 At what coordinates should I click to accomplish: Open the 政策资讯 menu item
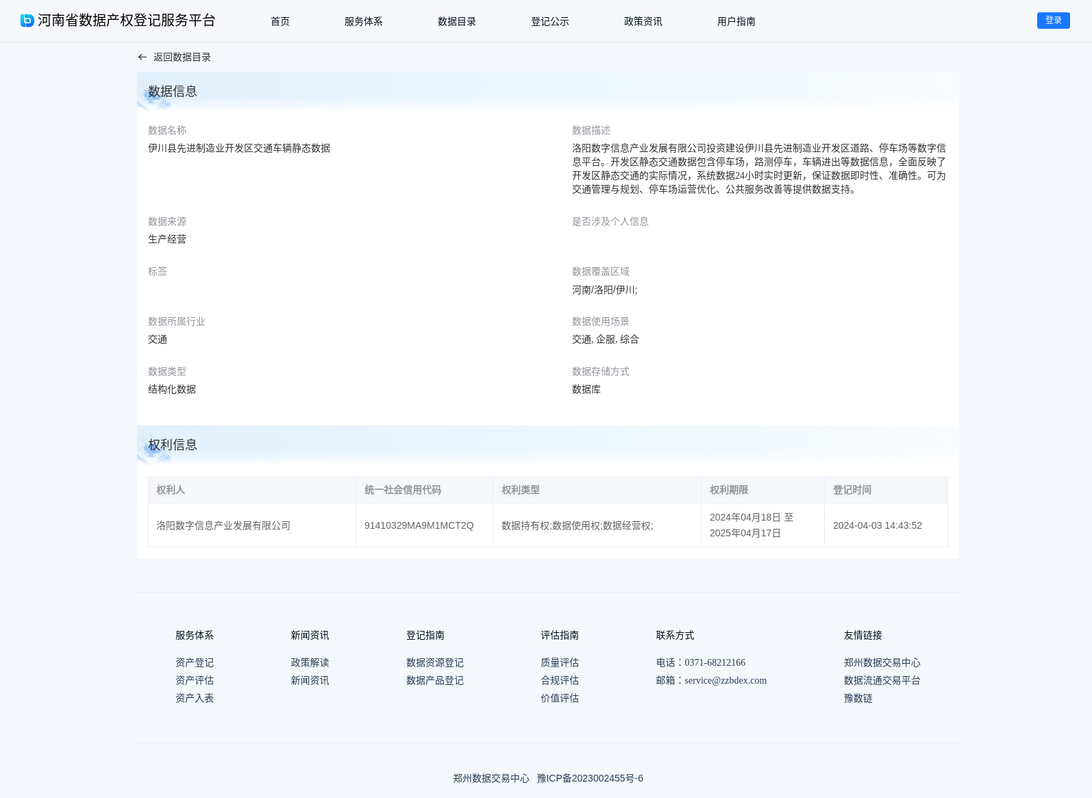643,21
